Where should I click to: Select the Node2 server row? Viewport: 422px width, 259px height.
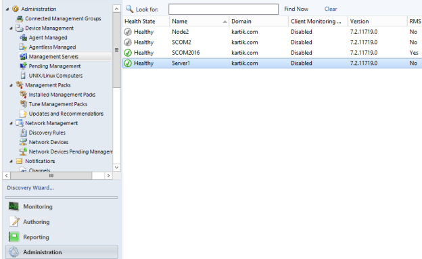coord(272,32)
